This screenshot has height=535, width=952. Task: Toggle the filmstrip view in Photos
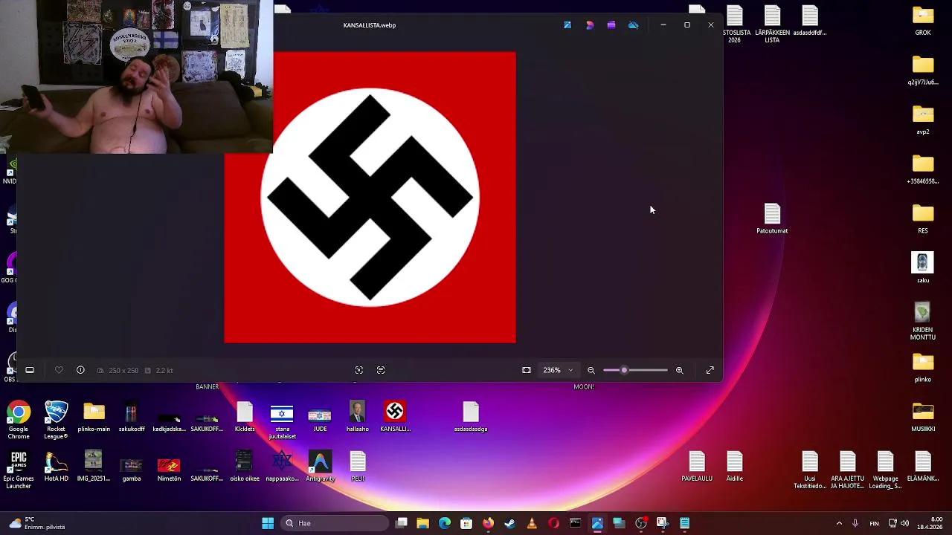(x=30, y=370)
